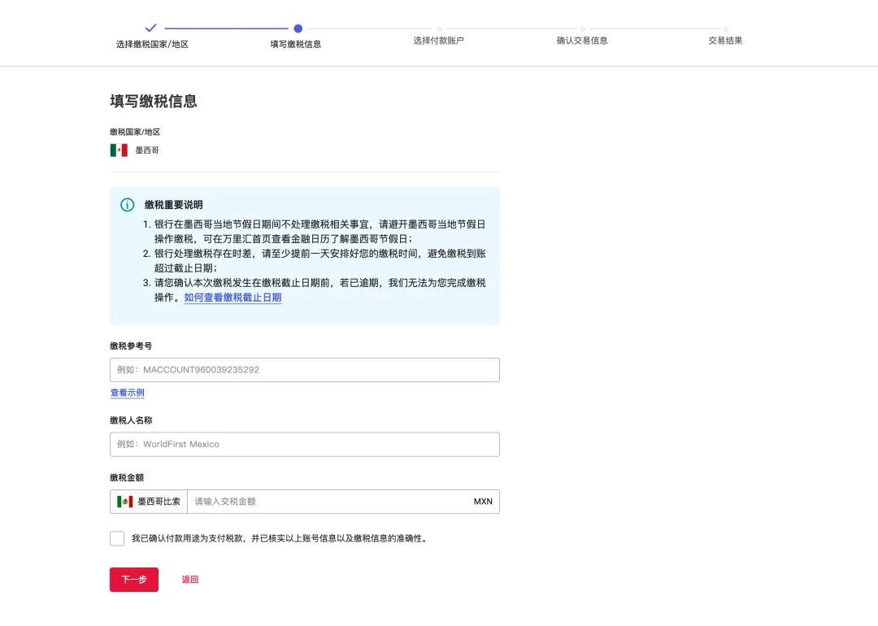
Task: Check the payment purpose confirmation checkbox
Action: click(x=117, y=538)
